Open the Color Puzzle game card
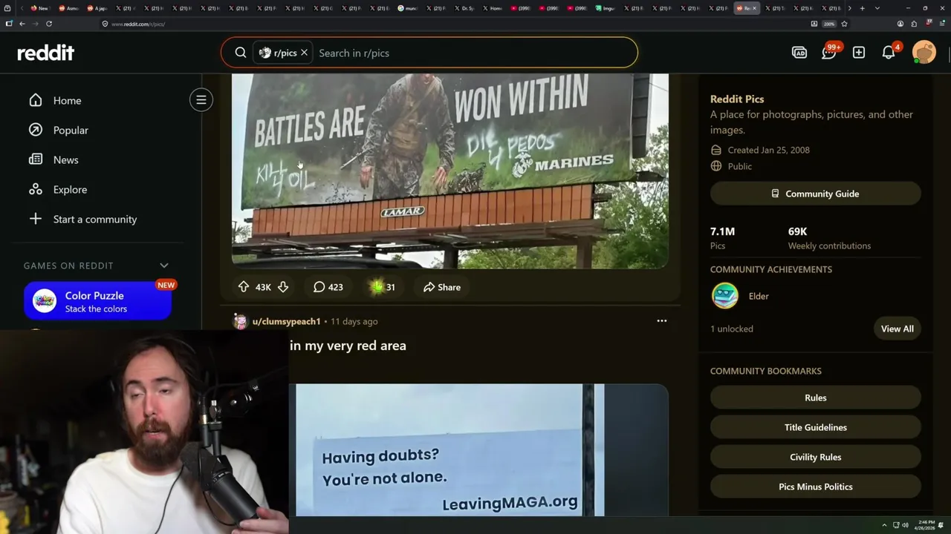This screenshot has height=534, width=951. pos(98,301)
